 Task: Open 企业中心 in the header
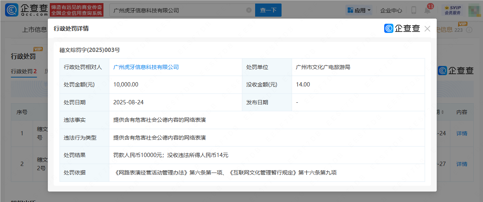(x=391, y=10)
